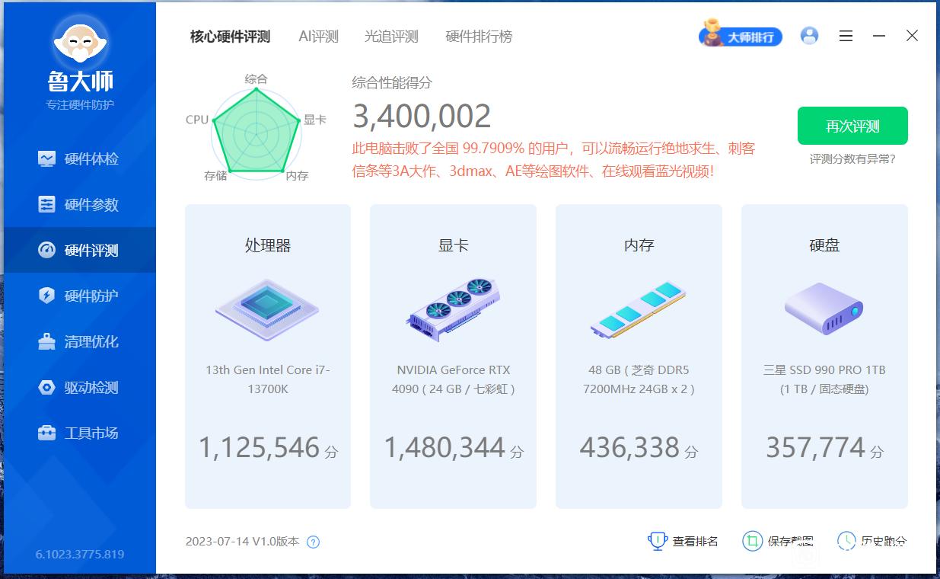Click the version help question-mark icon

point(313,542)
